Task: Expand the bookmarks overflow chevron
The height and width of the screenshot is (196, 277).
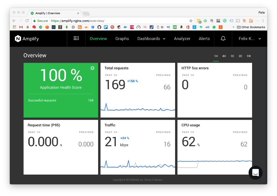Action: pos(233,27)
